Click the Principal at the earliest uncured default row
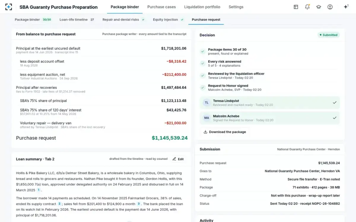 [101, 50]
